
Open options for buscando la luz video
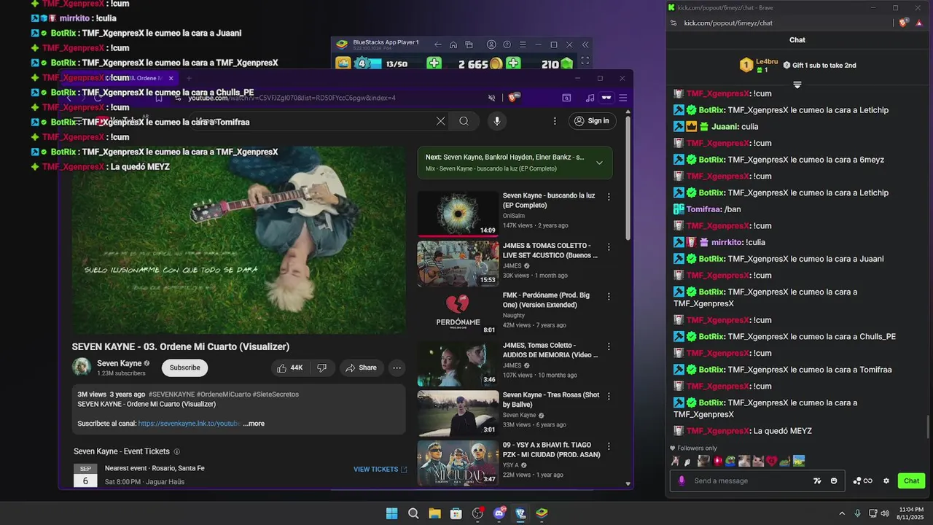[x=609, y=197]
